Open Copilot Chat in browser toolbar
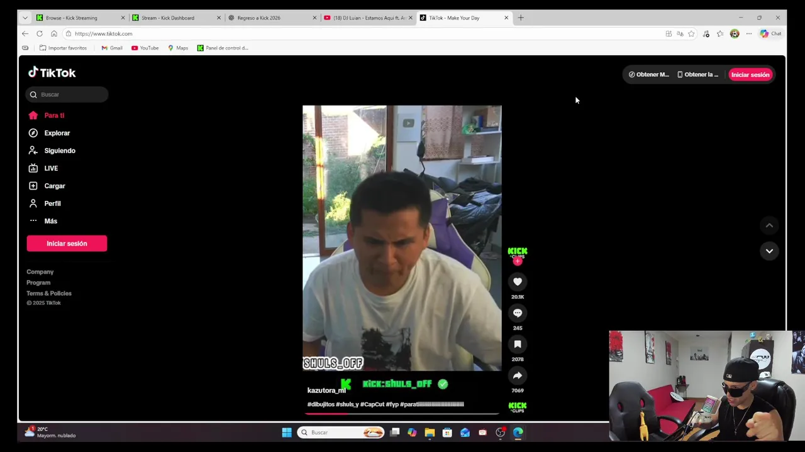The image size is (805, 452). click(x=770, y=34)
